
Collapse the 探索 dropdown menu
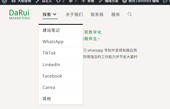tap(50, 14)
